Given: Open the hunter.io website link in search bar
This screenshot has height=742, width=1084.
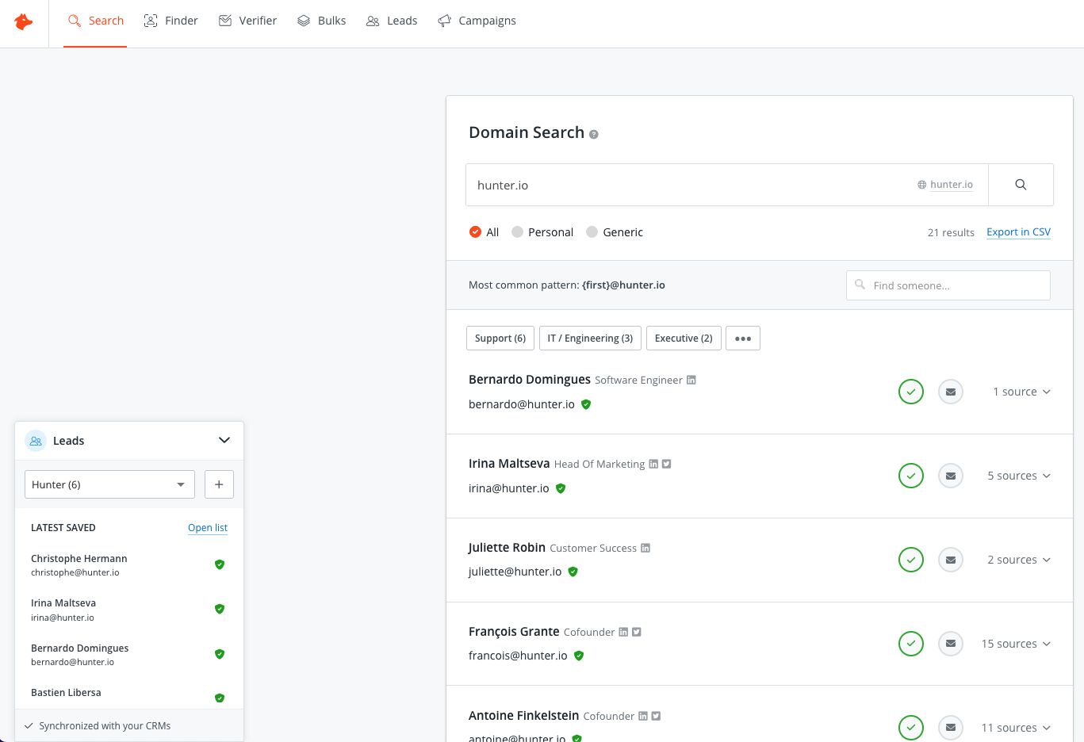Looking at the screenshot, I should coord(945,185).
